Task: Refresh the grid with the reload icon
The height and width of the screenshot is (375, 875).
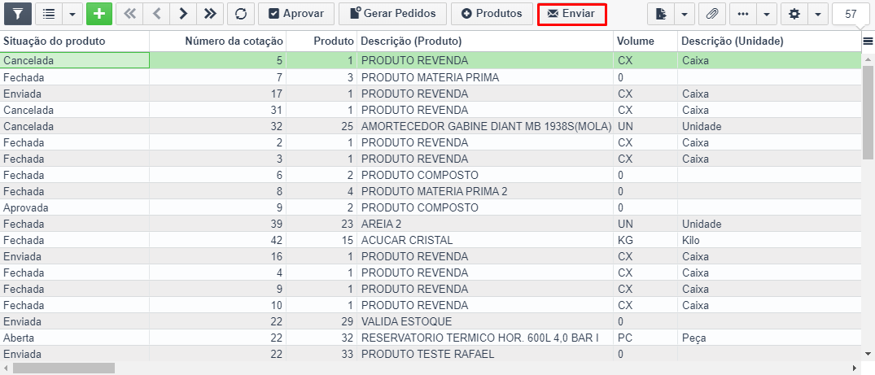Action: (x=240, y=14)
